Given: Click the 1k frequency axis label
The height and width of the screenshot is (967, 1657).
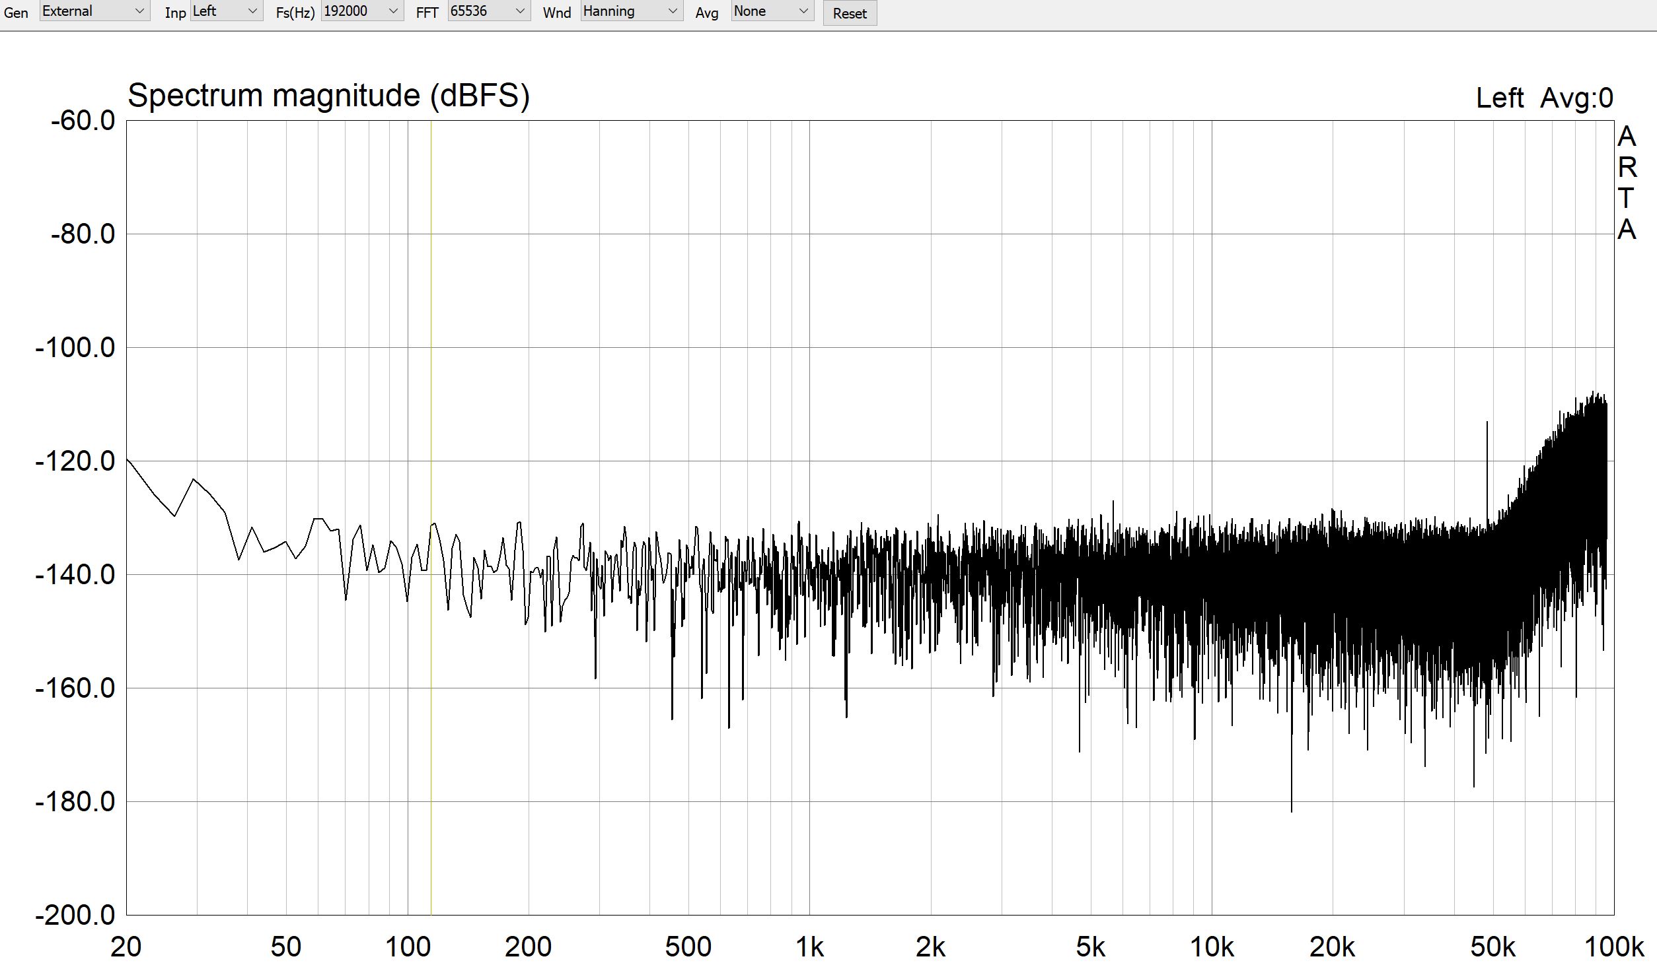Looking at the screenshot, I should point(809,947).
